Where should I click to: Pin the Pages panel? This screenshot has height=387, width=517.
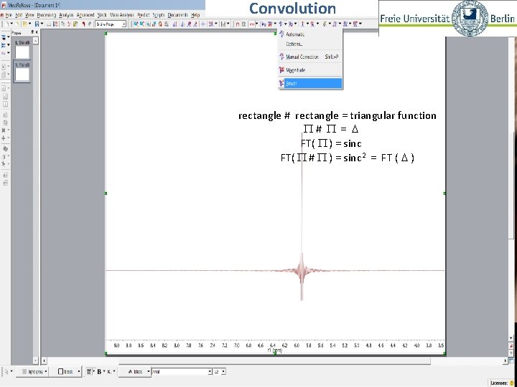tap(32, 32)
